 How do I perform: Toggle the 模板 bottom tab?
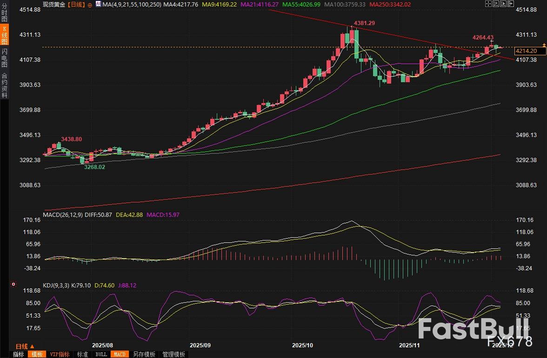37,354
